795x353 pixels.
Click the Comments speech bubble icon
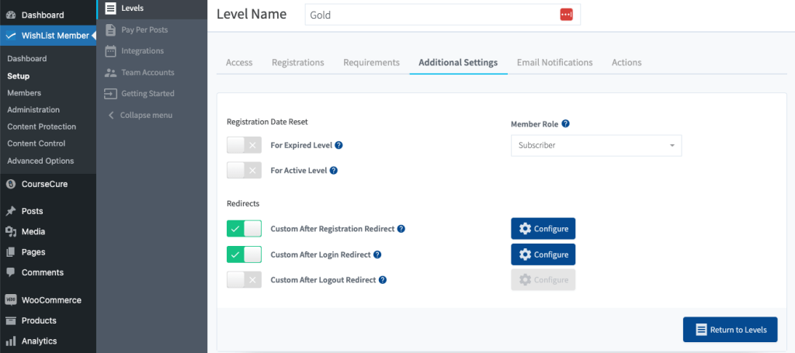[x=11, y=272]
